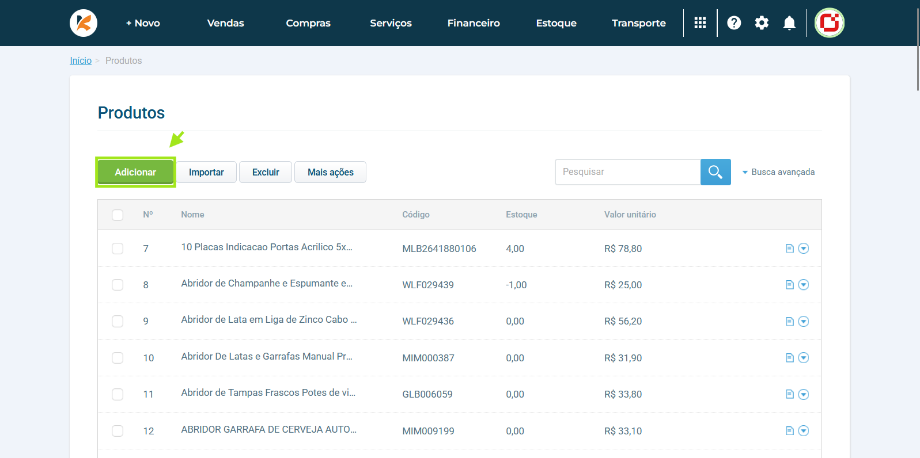The height and width of the screenshot is (458, 920).
Task: Click the blue search magnifier button
Action: click(715, 172)
